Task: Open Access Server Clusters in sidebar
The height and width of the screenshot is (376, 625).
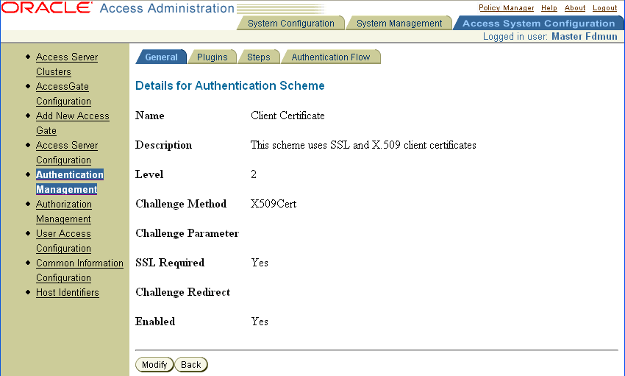Action: coord(67,64)
